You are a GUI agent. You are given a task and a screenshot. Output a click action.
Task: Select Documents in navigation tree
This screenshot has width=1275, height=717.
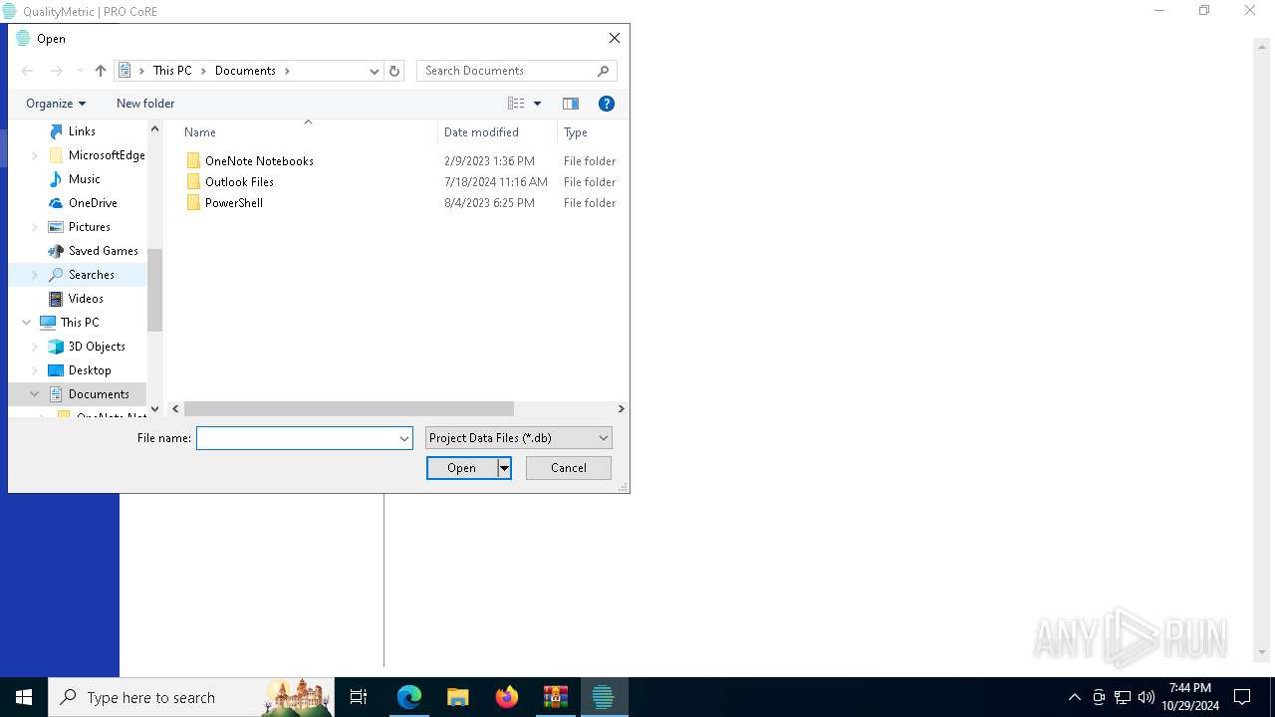[x=99, y=394]
